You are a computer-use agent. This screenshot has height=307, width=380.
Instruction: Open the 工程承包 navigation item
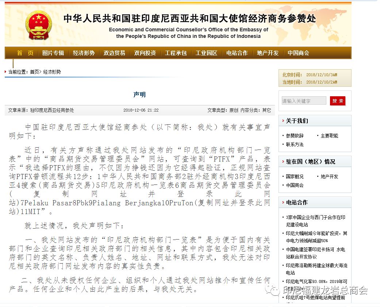pyautogui.click(x=176, y=53)
